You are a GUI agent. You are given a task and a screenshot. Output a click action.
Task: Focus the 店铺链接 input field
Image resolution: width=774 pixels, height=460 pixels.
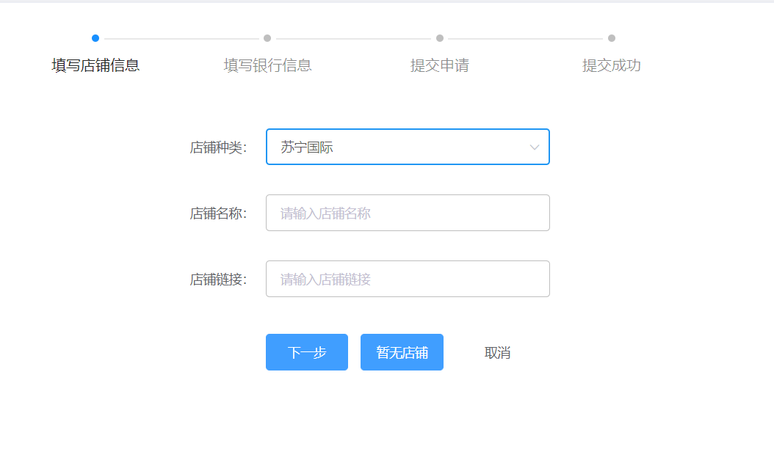pyautogui.click(x=408, y=279)
